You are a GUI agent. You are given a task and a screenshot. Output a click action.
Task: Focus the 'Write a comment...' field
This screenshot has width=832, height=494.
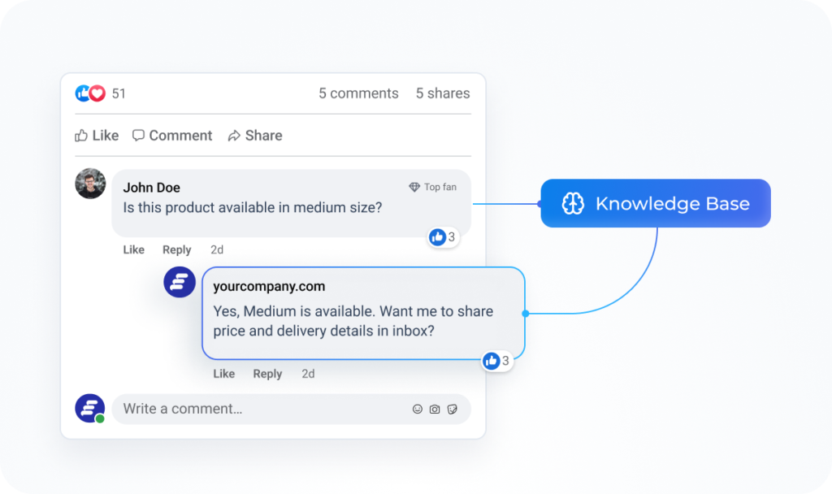292,409
